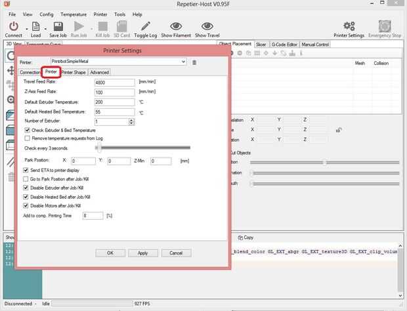Toggle Check Extruder & Bed Temperature checkbox
The image size is (407, 311).
(27, 130)
